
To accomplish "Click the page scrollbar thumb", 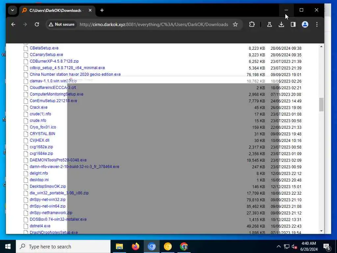I will coord(321,104).
